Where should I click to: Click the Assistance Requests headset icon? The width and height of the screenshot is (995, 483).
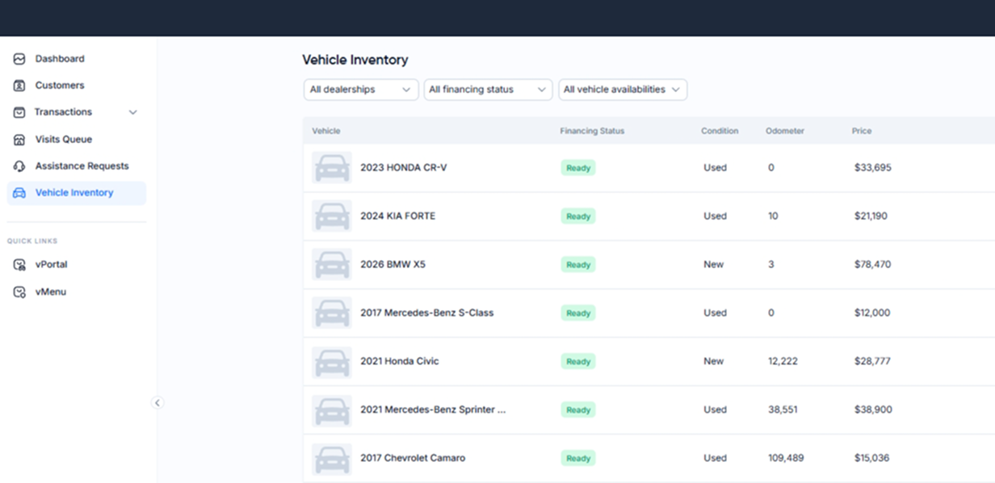click(x=19, y=166)
